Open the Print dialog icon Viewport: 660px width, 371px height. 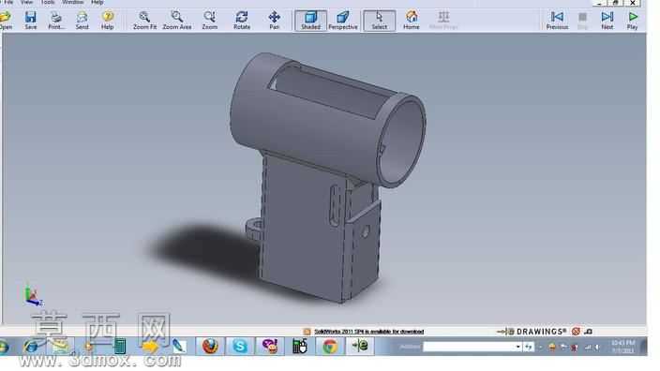(56, 20)
